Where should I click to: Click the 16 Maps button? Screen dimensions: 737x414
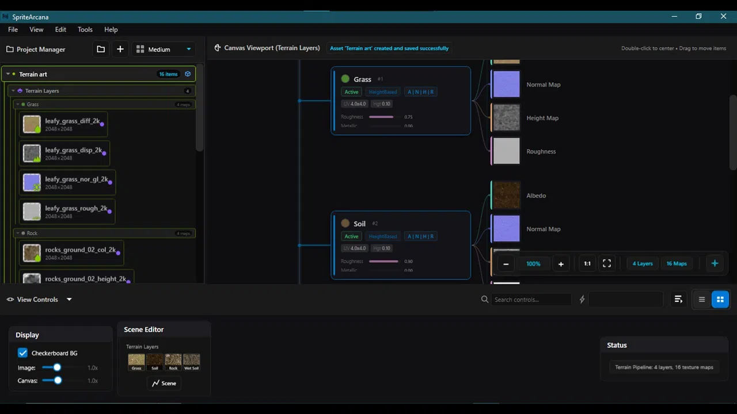(x=677, y=264)
